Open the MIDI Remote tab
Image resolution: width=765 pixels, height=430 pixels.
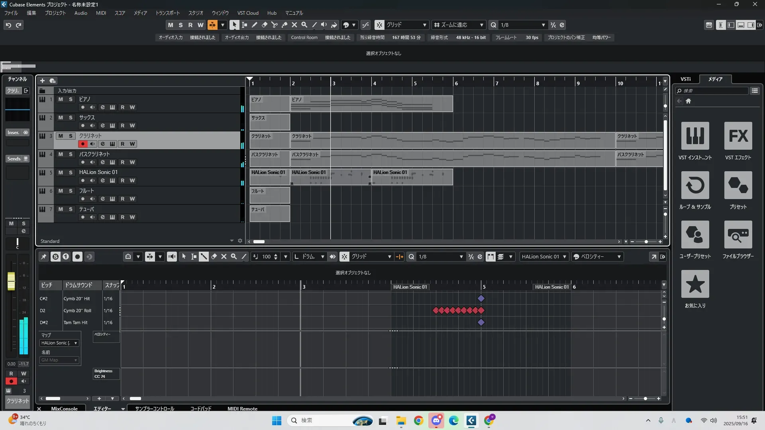242,409
